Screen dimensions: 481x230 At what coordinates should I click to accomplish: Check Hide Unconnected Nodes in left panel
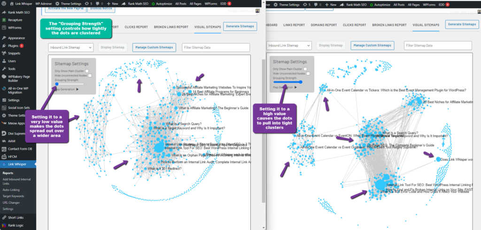(90, 75)
